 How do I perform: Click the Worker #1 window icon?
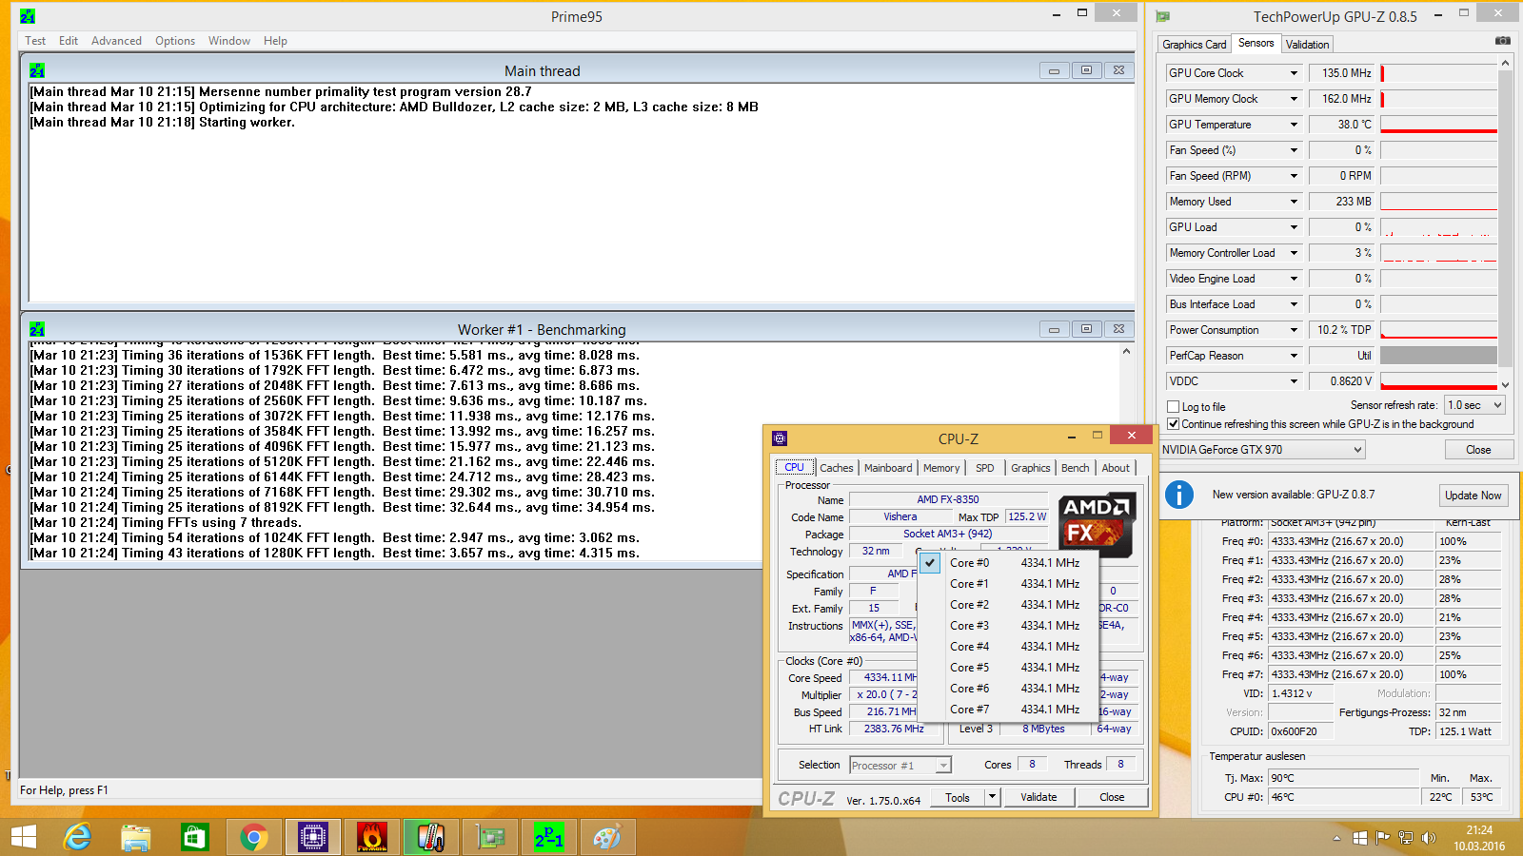pyautogui.click(x=37, y=329)
